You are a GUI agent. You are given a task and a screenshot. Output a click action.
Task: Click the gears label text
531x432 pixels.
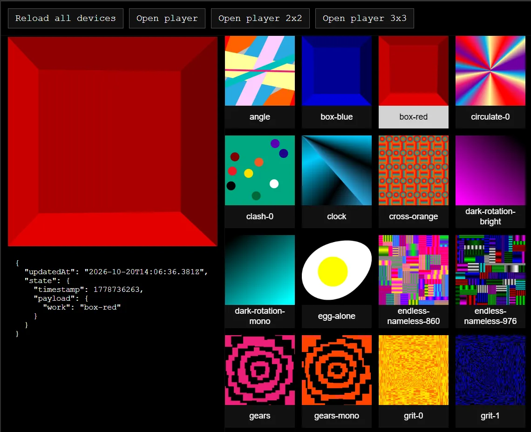260,416
